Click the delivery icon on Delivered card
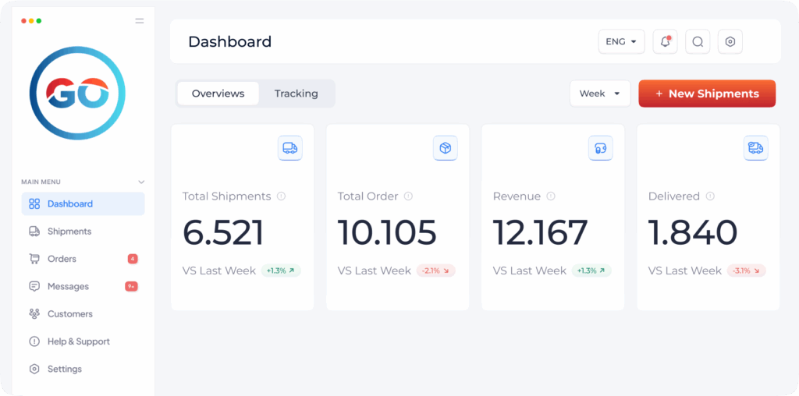 [755, 148]
